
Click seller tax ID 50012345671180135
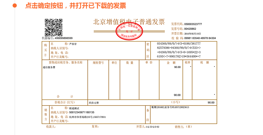click(x=82, y=113)
